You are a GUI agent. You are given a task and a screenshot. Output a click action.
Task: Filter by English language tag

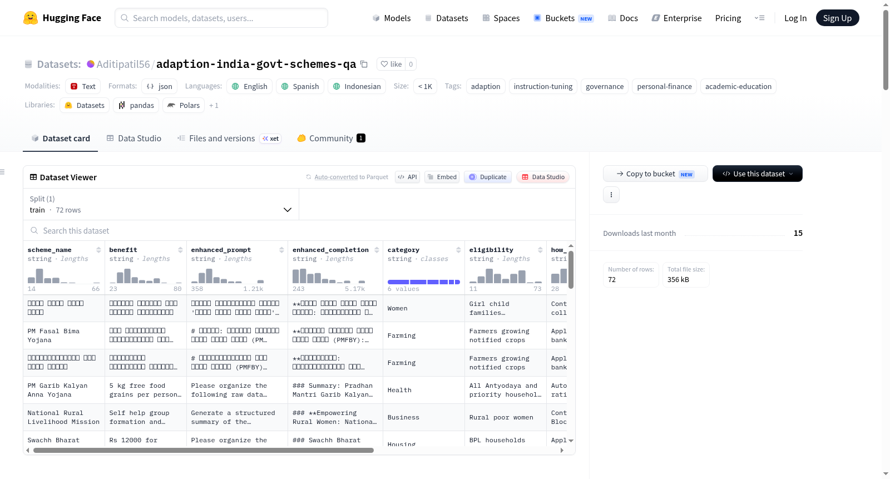[249, 86]
